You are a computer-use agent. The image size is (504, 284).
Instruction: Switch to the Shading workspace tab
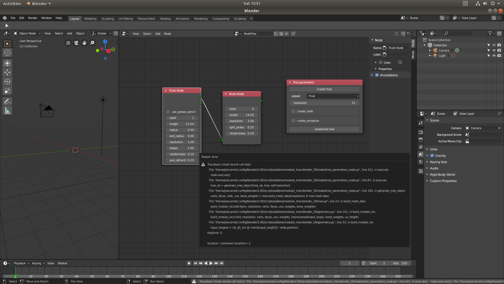pos(165,18)
